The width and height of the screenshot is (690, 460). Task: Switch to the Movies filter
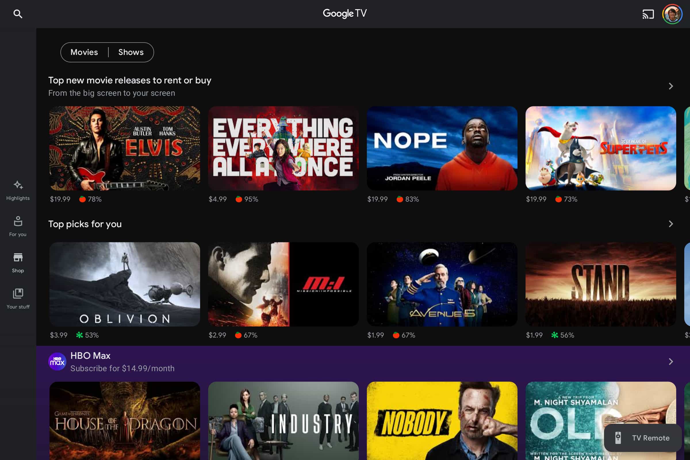pyautogui.click(x=84, y=52)
